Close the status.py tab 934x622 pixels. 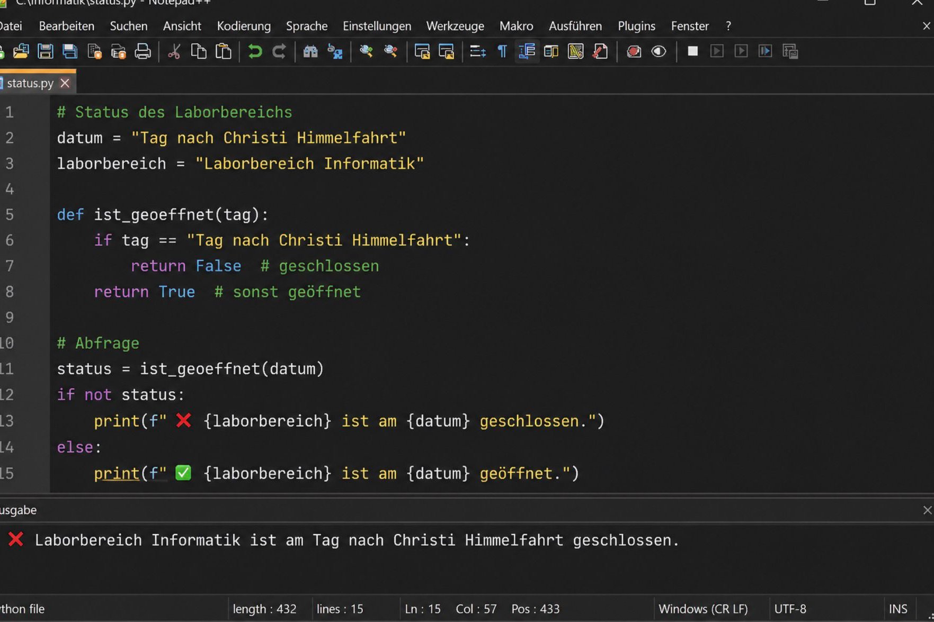(65, 83)
